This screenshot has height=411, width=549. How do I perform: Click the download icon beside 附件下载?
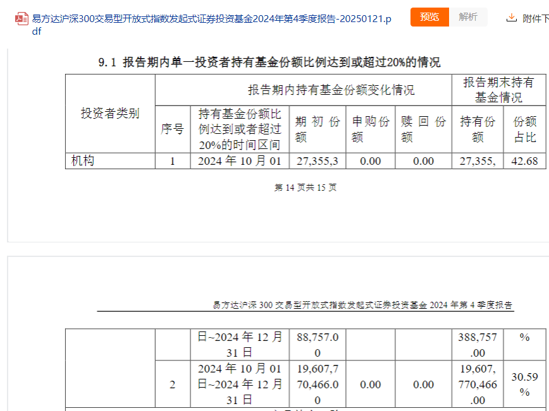[x=512, y=18]
